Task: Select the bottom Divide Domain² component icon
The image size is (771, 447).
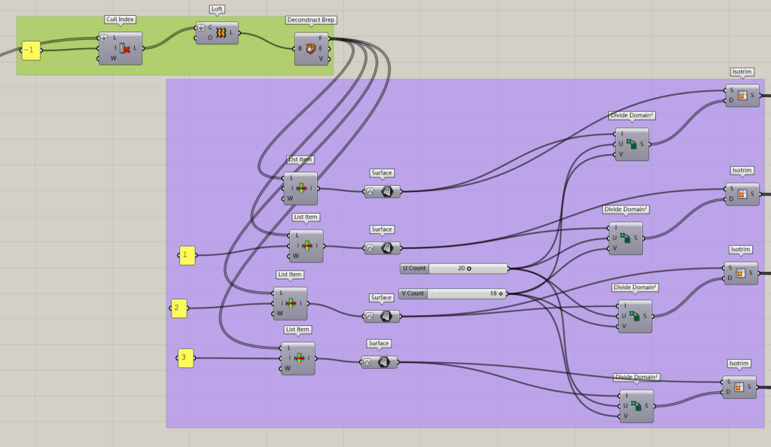Action: (635, 406)
